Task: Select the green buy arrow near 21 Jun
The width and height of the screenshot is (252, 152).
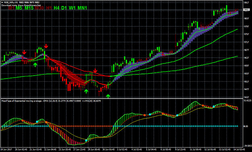Action: pos(35,65)
